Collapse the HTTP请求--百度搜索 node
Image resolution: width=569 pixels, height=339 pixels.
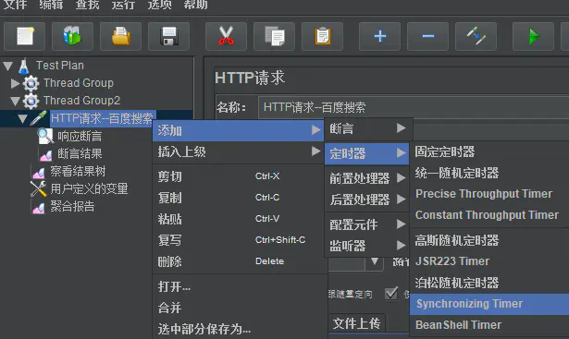click(22, 119)
